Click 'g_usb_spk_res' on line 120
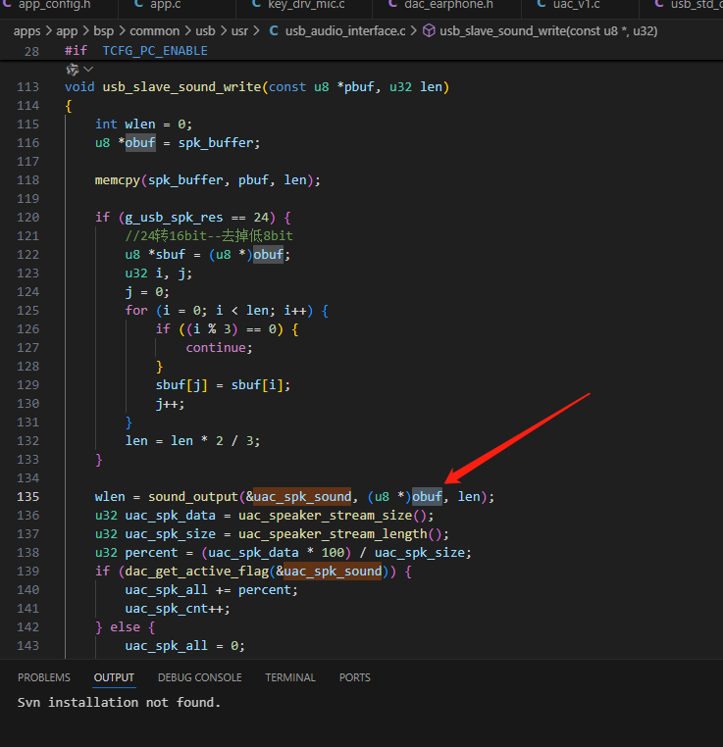The width and height of the screenshot is (723, 747). tap(174, 218)
